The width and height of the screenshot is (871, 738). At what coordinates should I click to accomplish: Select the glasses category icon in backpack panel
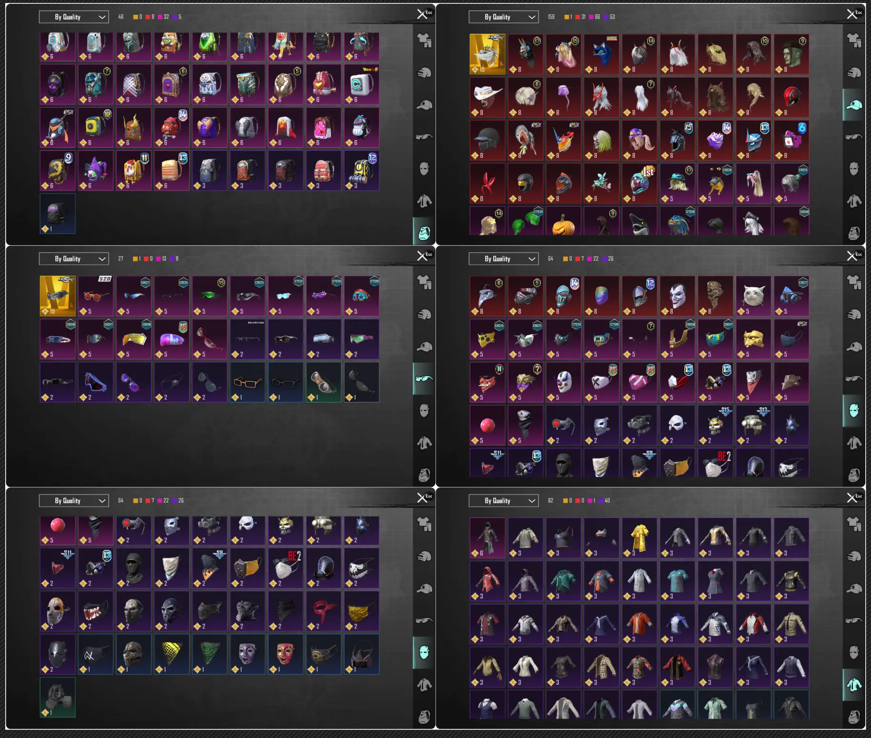tap(424, 137)
